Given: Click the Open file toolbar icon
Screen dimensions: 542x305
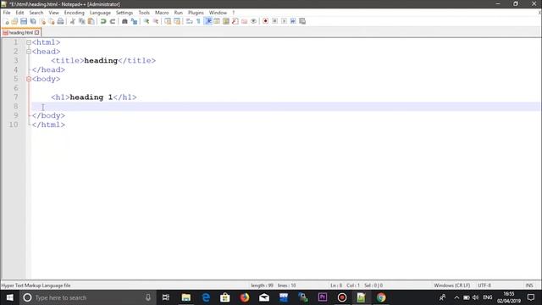Looking at the screenshot, I should (x=14, y=21).
